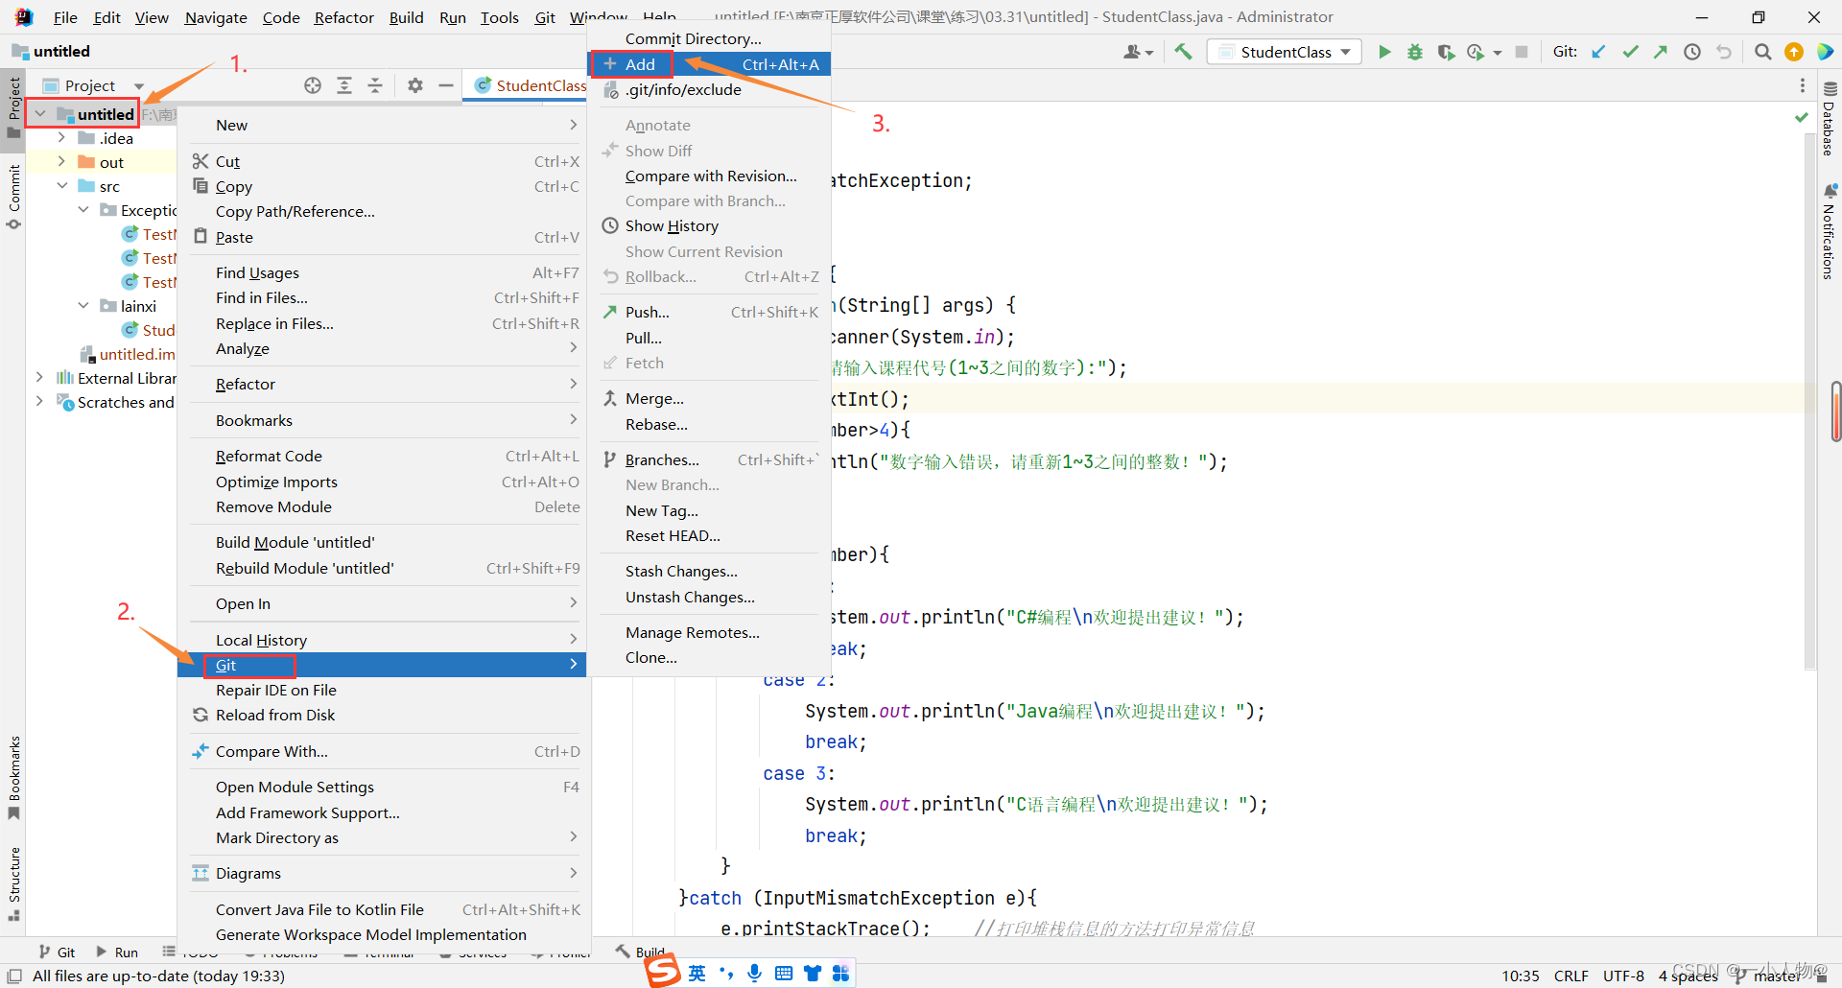The height and width of the screenshot is (988, 1842).
Task: Click 4 spaces indent setting
Action: coord(1688,976)
